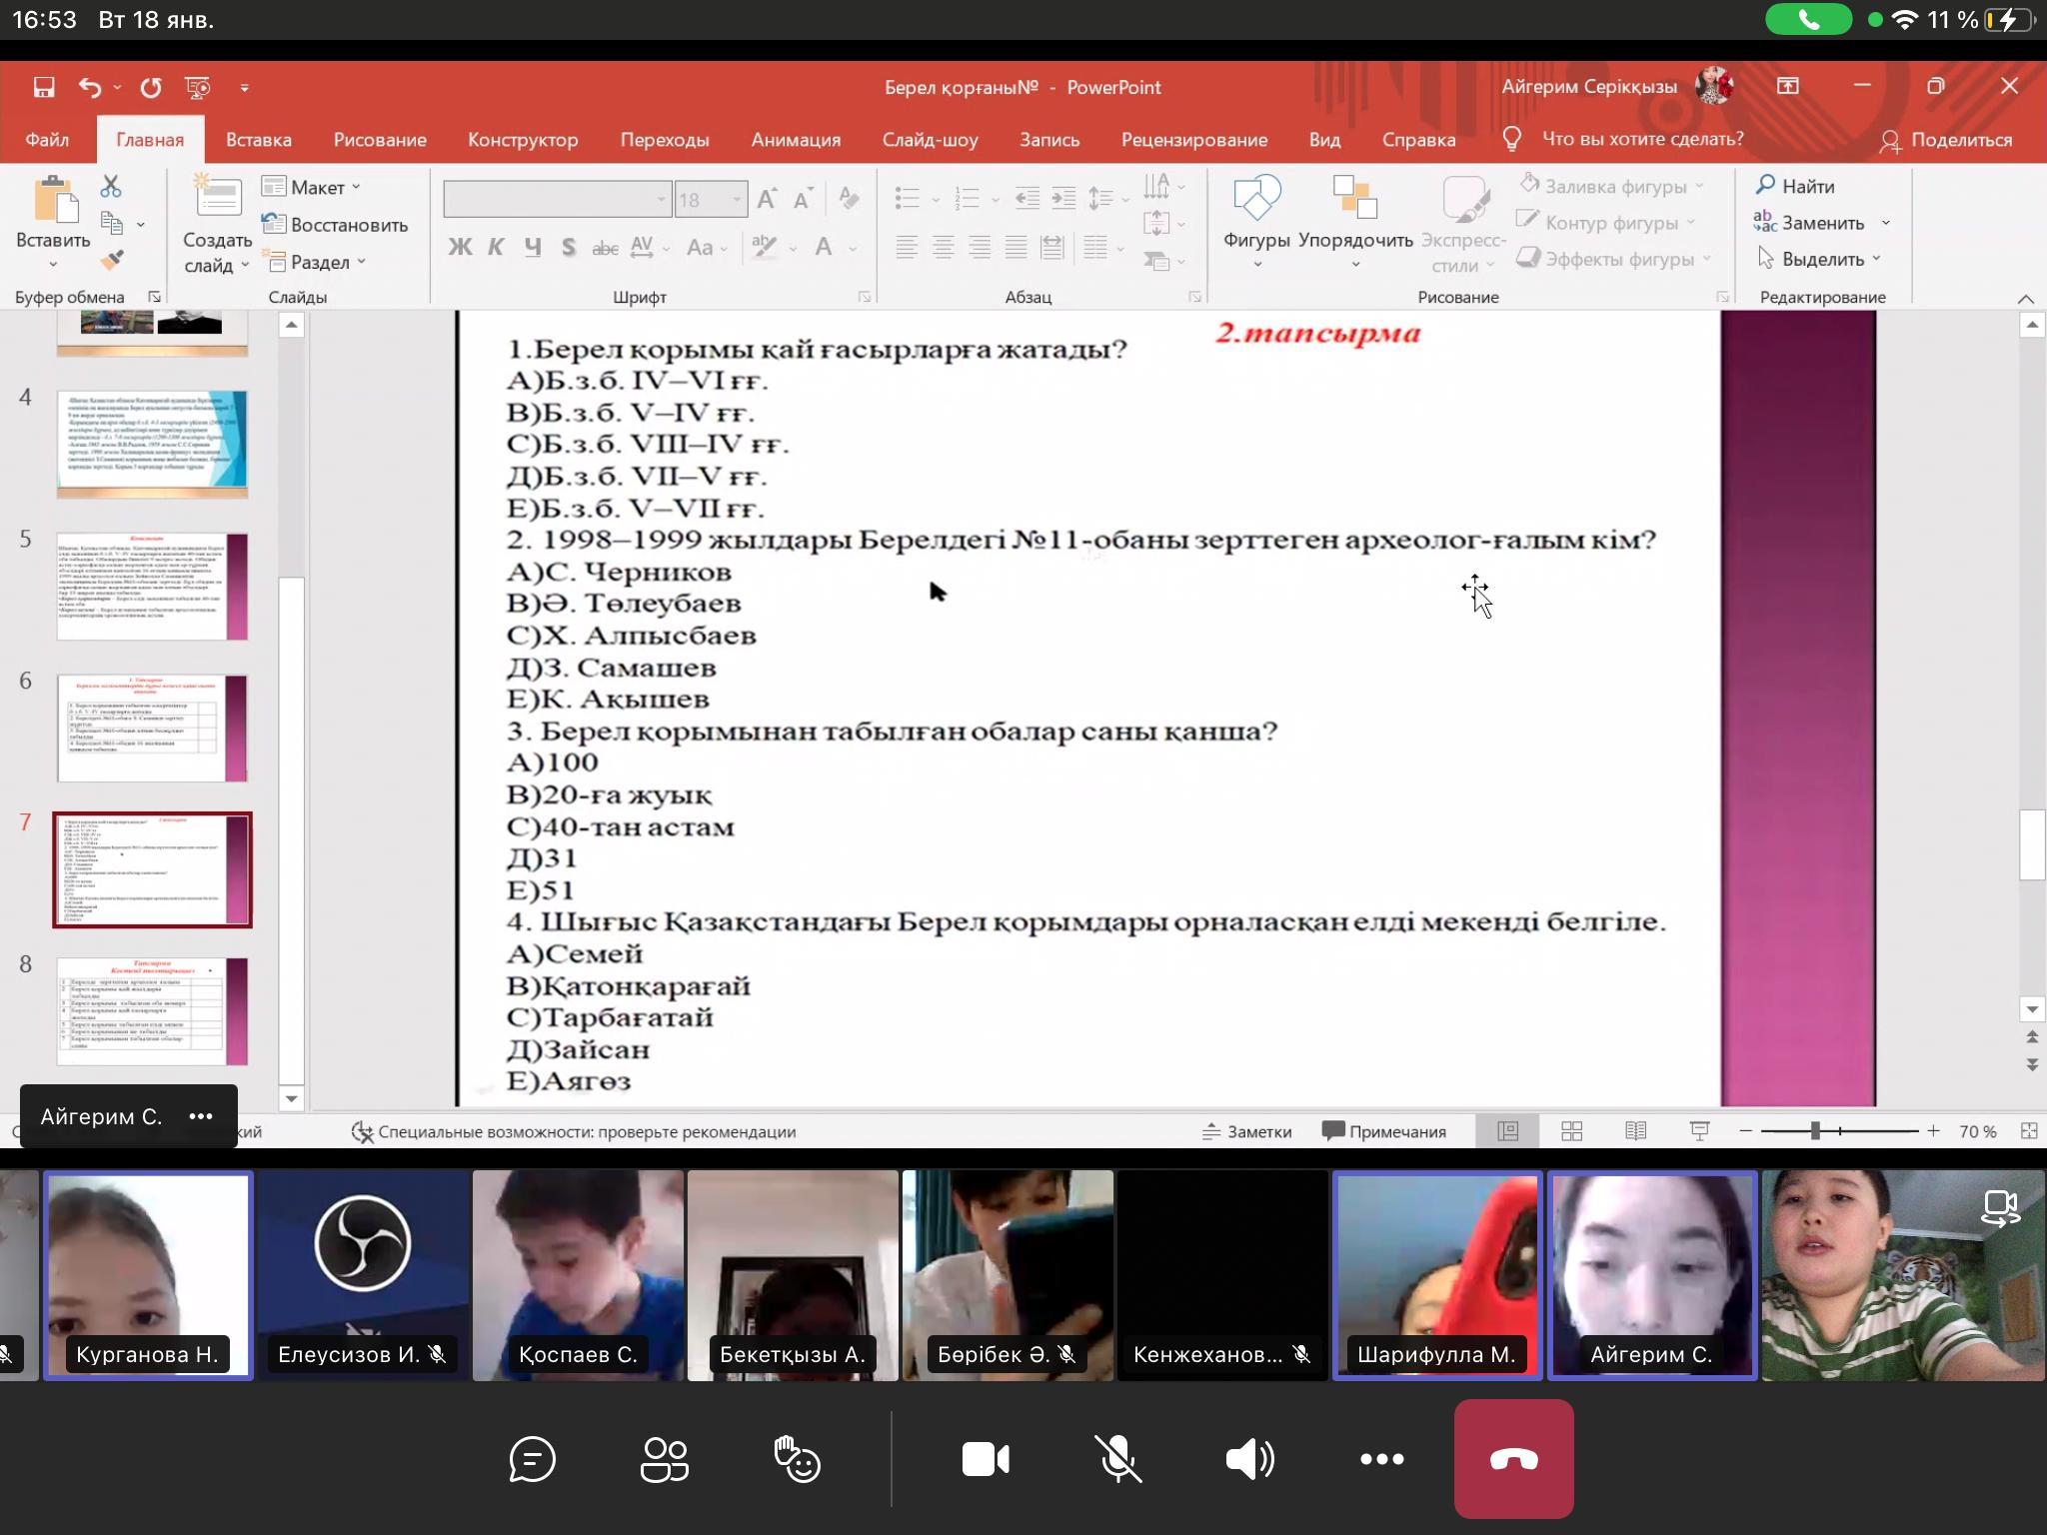This screenshot has height=1535, width=2047.
Task: Click the lightbulb 'Что вы хотите сделать' icon
Action: 1512,139
